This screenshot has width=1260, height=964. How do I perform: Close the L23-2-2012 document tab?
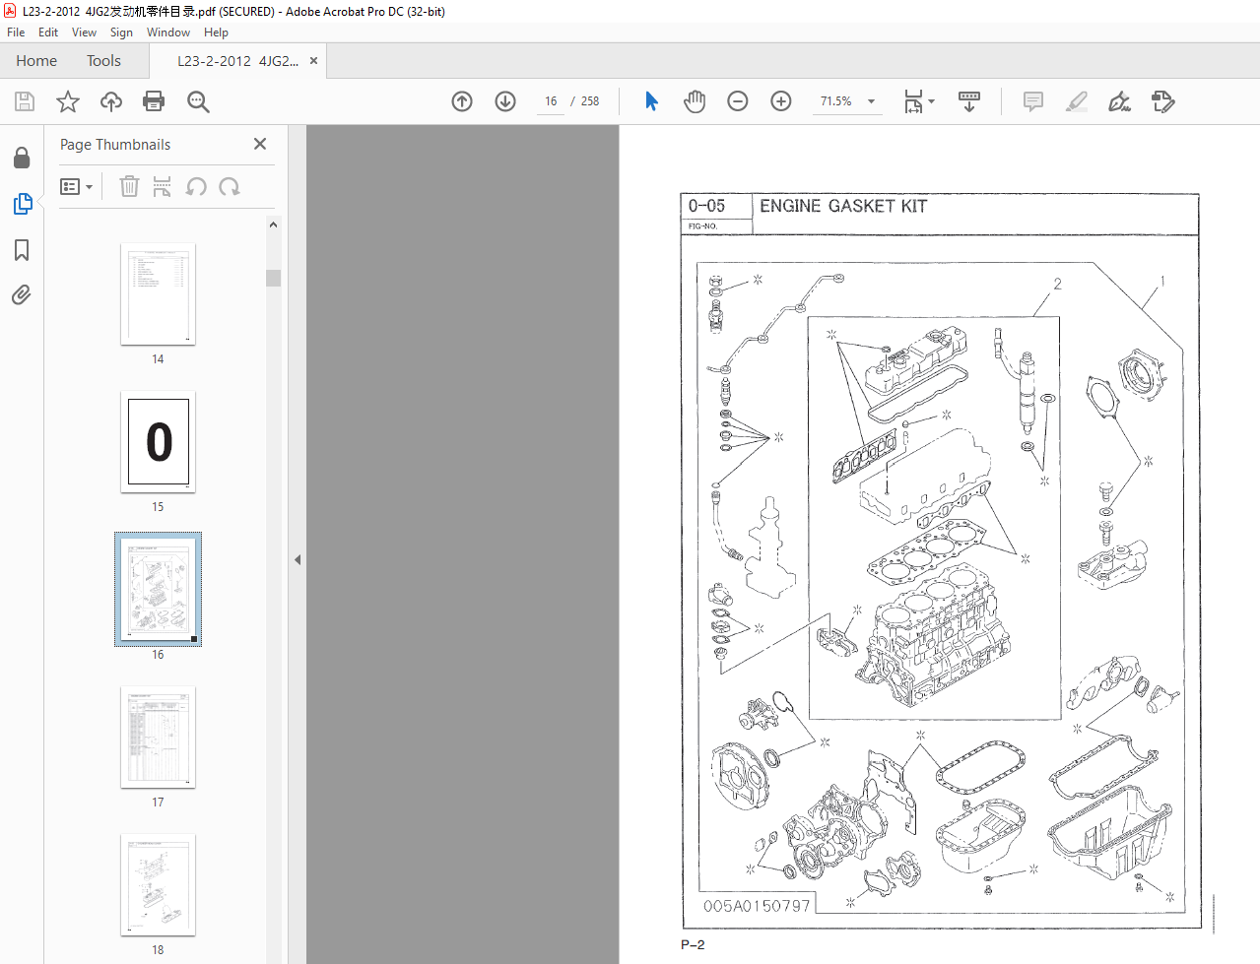point(313,61)
